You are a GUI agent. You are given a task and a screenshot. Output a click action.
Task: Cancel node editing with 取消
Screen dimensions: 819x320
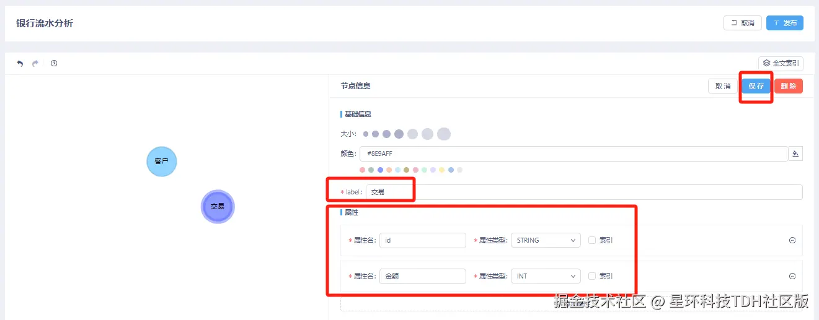pyautogui.click(x=723, y=86)
